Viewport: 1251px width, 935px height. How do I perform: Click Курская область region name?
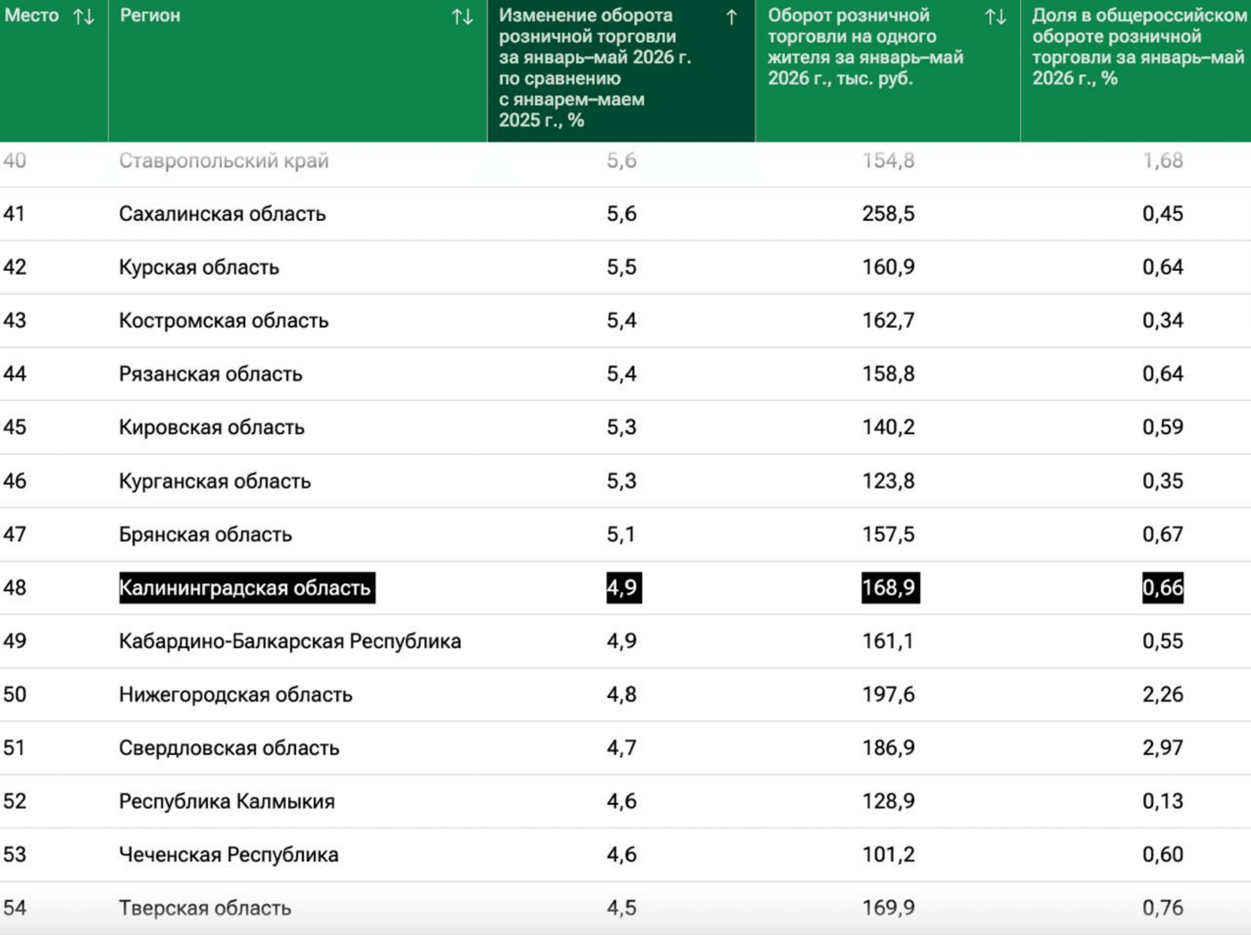click(199, 267)
